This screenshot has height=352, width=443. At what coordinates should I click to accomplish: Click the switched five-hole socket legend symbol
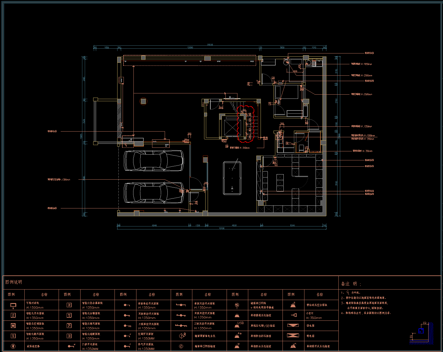tap(293, 346)
